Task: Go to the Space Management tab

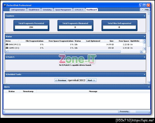Action: click(63, 10)
